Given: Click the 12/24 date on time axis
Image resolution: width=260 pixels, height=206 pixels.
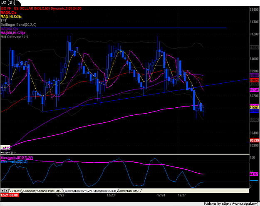Looking at the screenshot, I should point(161,195).
